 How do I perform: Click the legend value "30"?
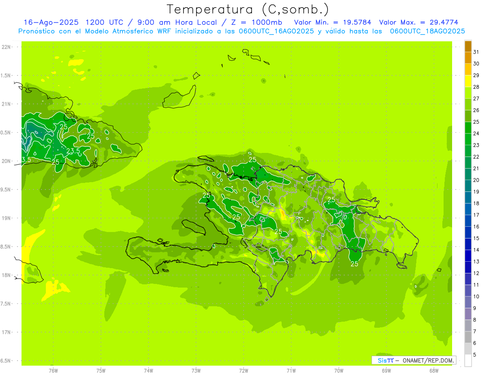[476, 64]
